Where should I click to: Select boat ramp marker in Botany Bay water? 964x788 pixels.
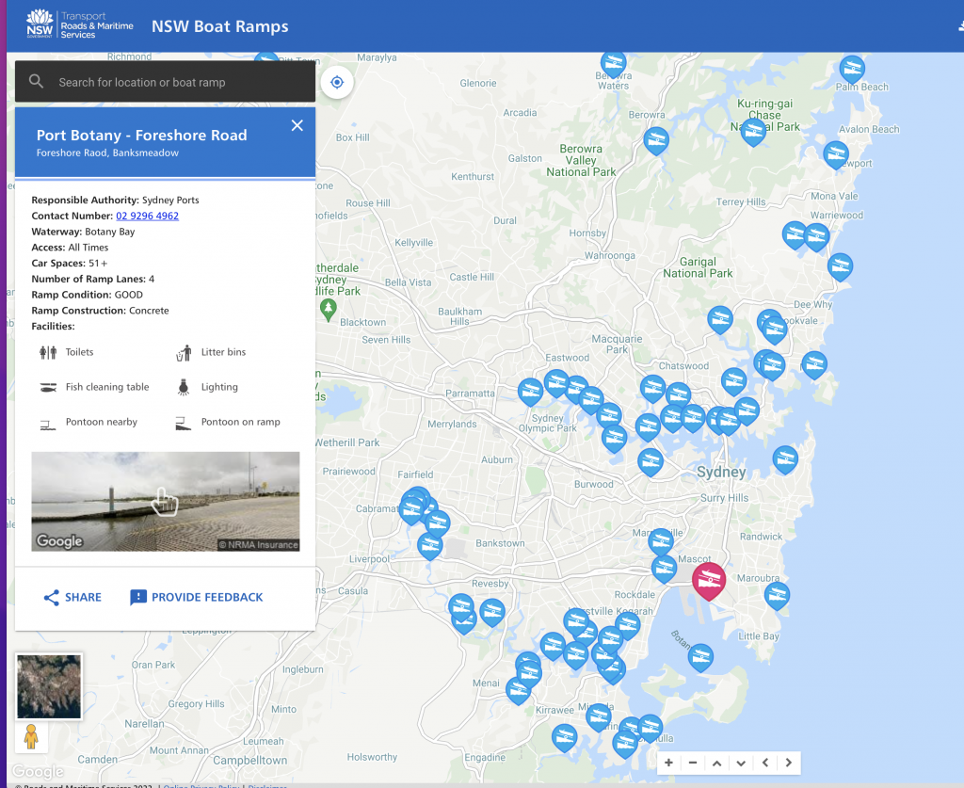tap(700, 657)
